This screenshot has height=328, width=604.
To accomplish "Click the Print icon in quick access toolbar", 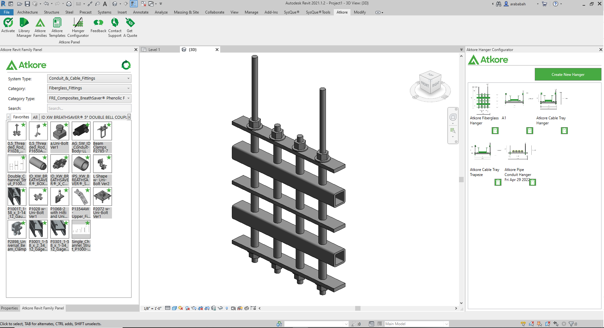I will (x=69, y=4).
